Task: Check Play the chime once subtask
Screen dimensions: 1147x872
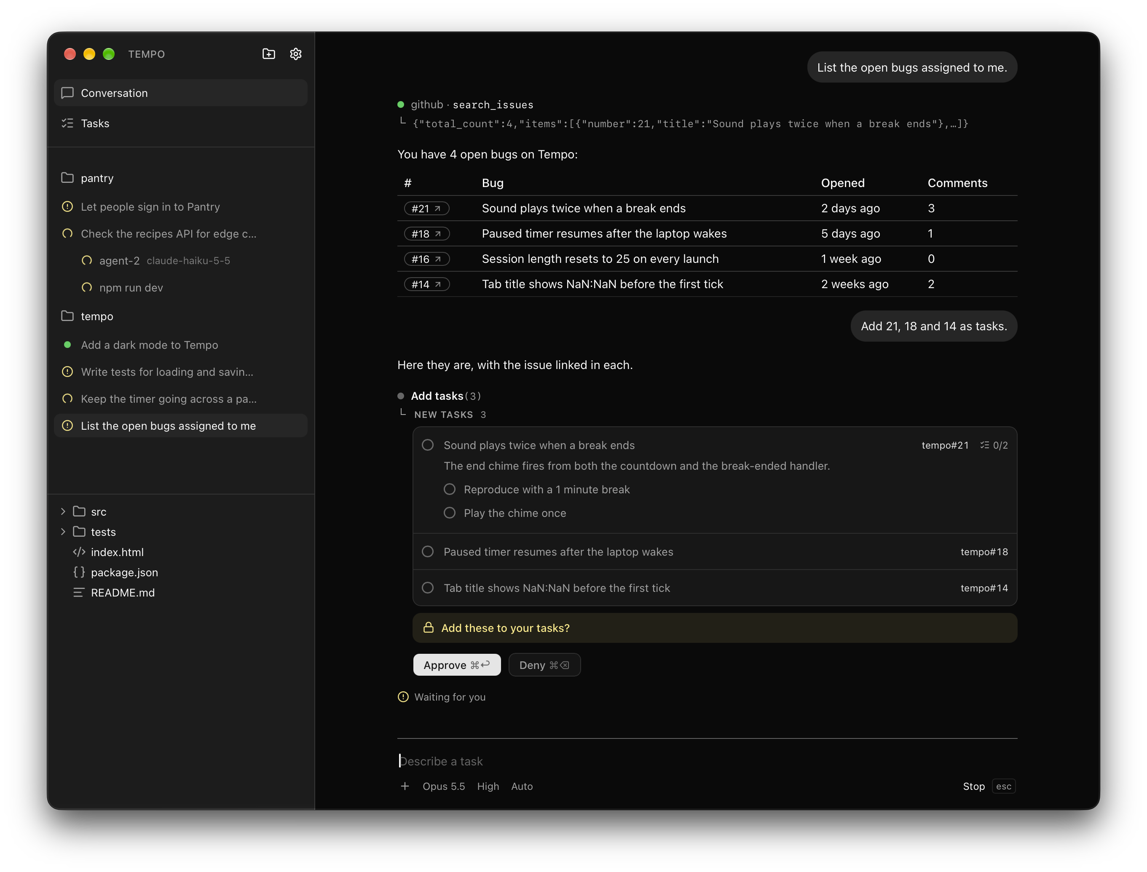Action: point(449,512)
